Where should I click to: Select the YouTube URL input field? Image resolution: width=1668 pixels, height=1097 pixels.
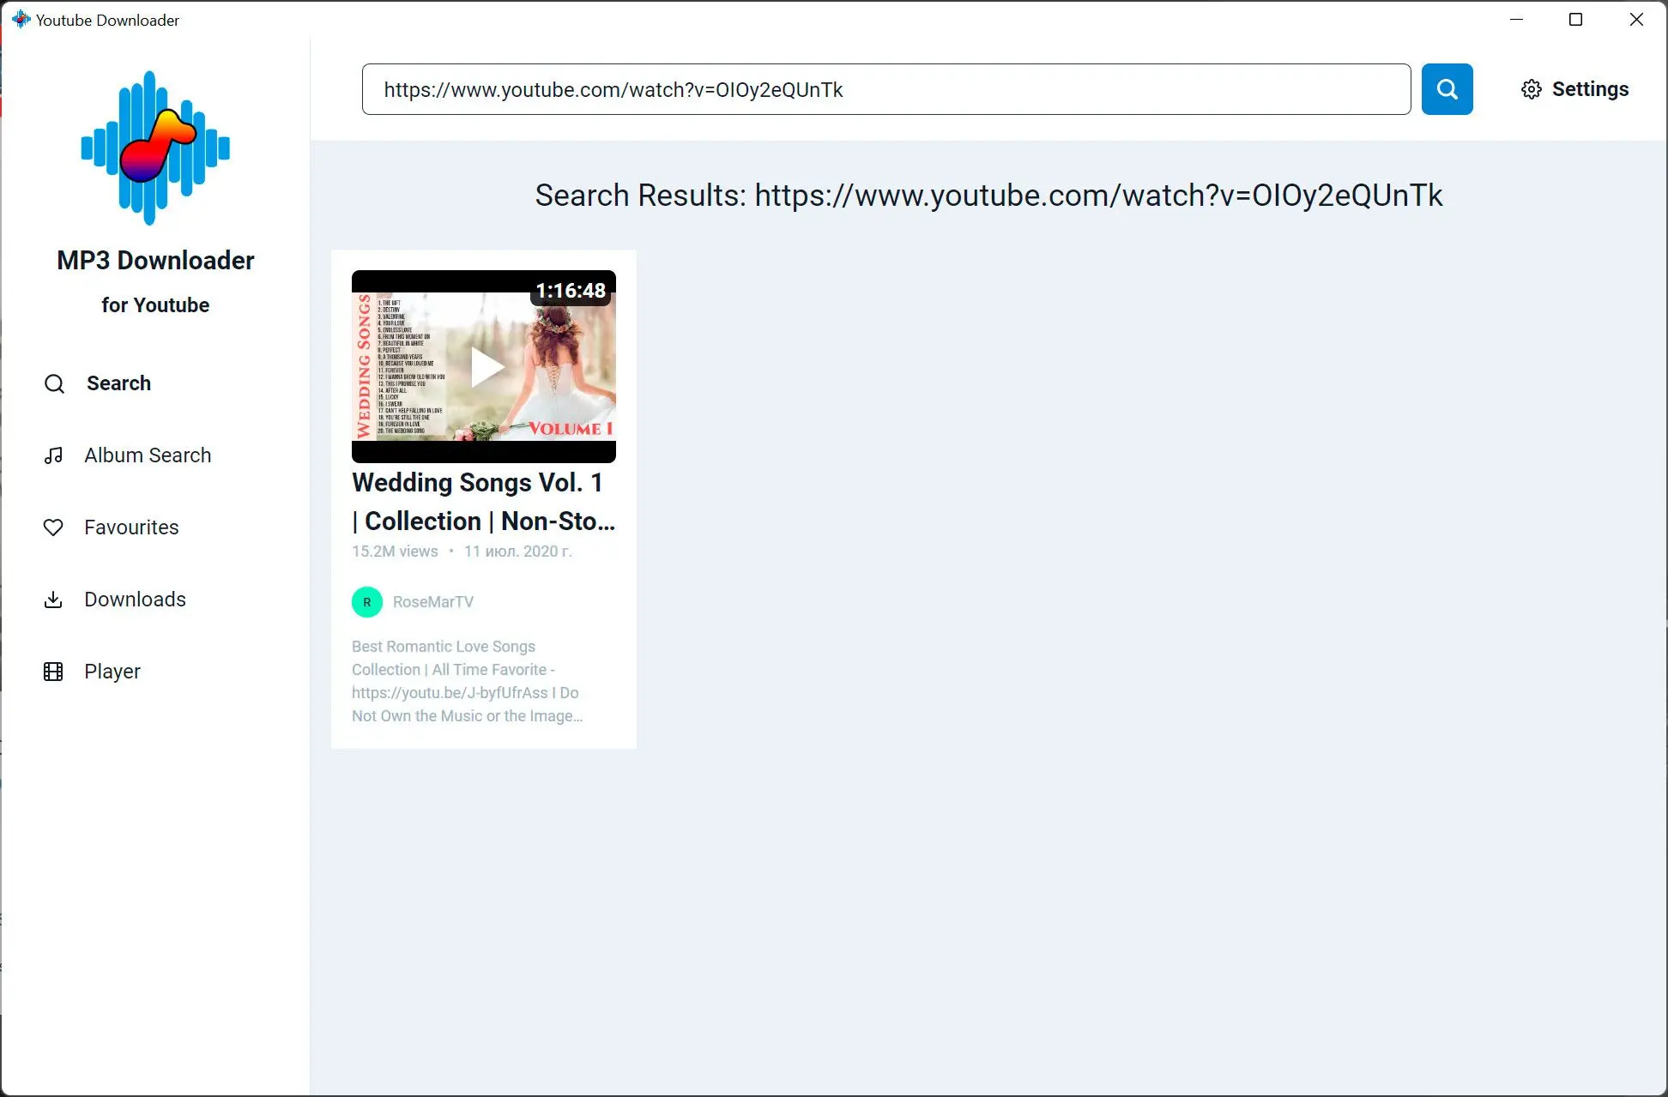(x=886, y=88)
